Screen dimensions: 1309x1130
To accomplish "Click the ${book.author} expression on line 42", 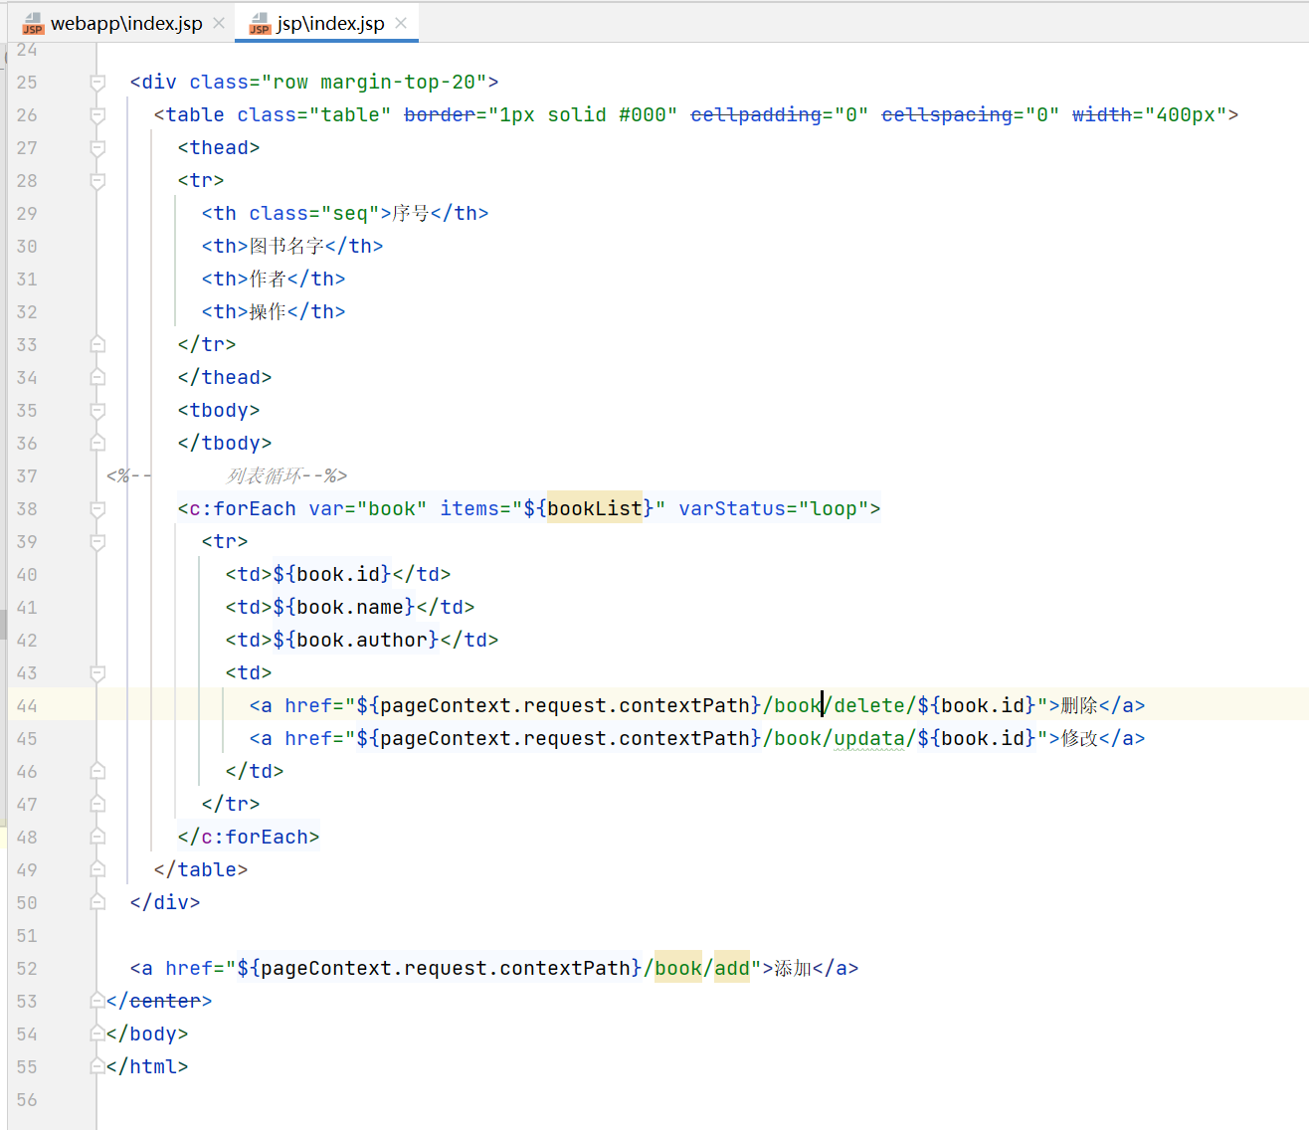I will [356, 641].
